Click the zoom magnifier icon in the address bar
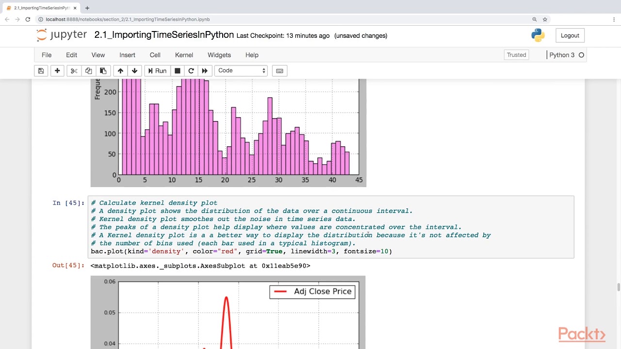 coord(535,19)
